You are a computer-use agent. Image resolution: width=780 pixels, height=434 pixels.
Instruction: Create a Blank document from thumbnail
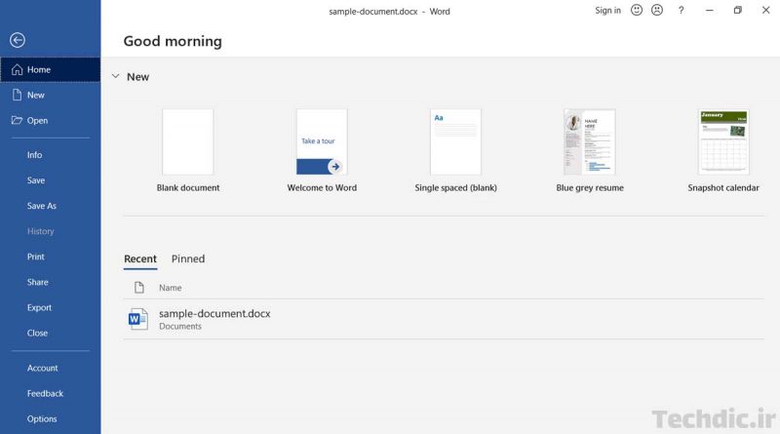pos(188,142)
